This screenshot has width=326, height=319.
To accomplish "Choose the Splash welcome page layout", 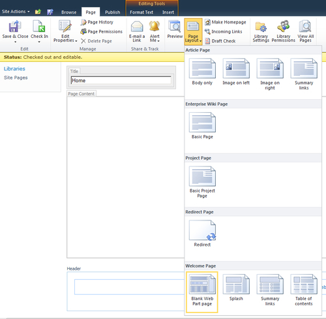I will click(x=236, y=288).
